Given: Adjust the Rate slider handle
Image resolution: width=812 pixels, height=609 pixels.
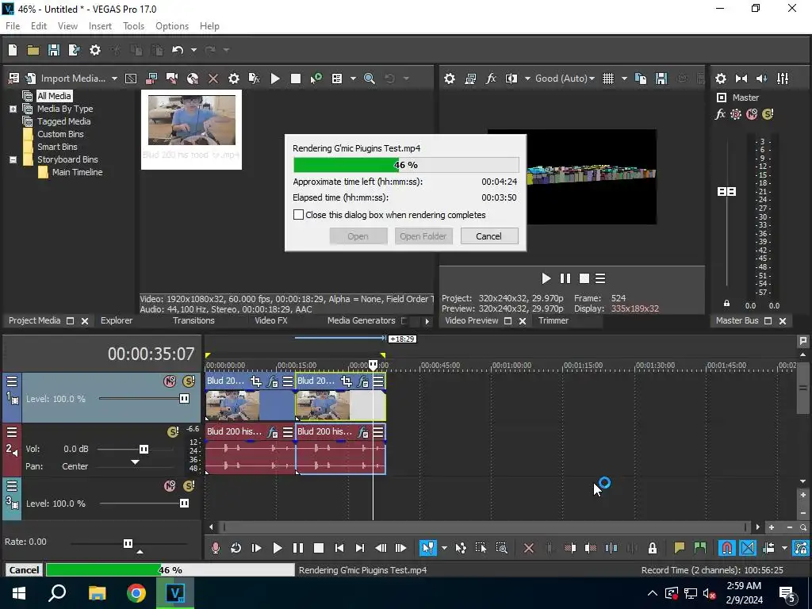Looking at the screenshot, I should click(x=128, y=543).
